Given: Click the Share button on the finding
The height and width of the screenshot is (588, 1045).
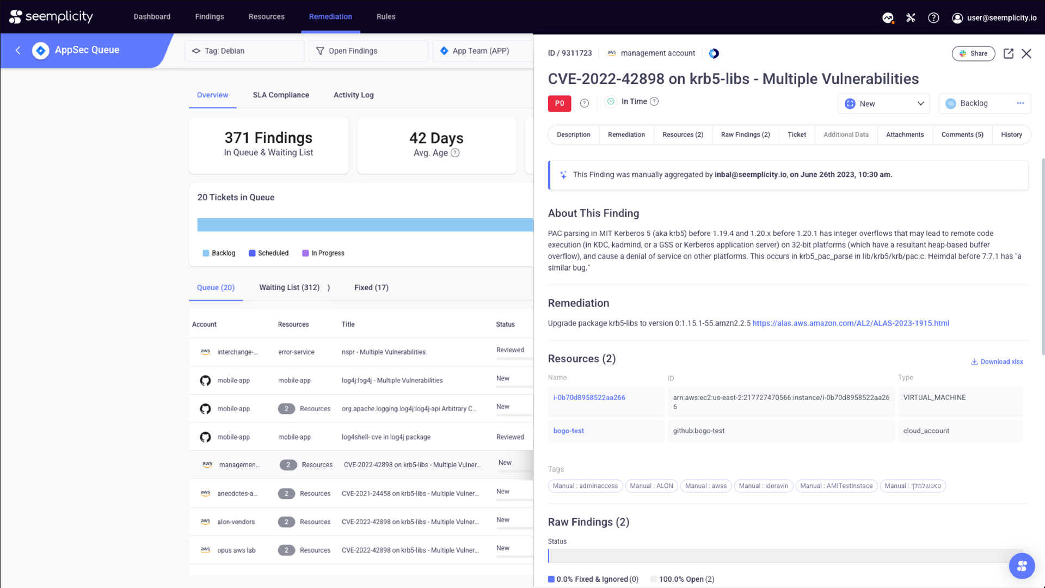Looking at the screenshot, I should 973,53.
